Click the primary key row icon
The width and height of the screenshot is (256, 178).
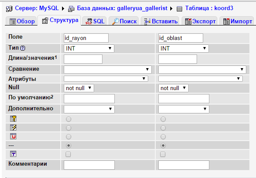point(13,119)
